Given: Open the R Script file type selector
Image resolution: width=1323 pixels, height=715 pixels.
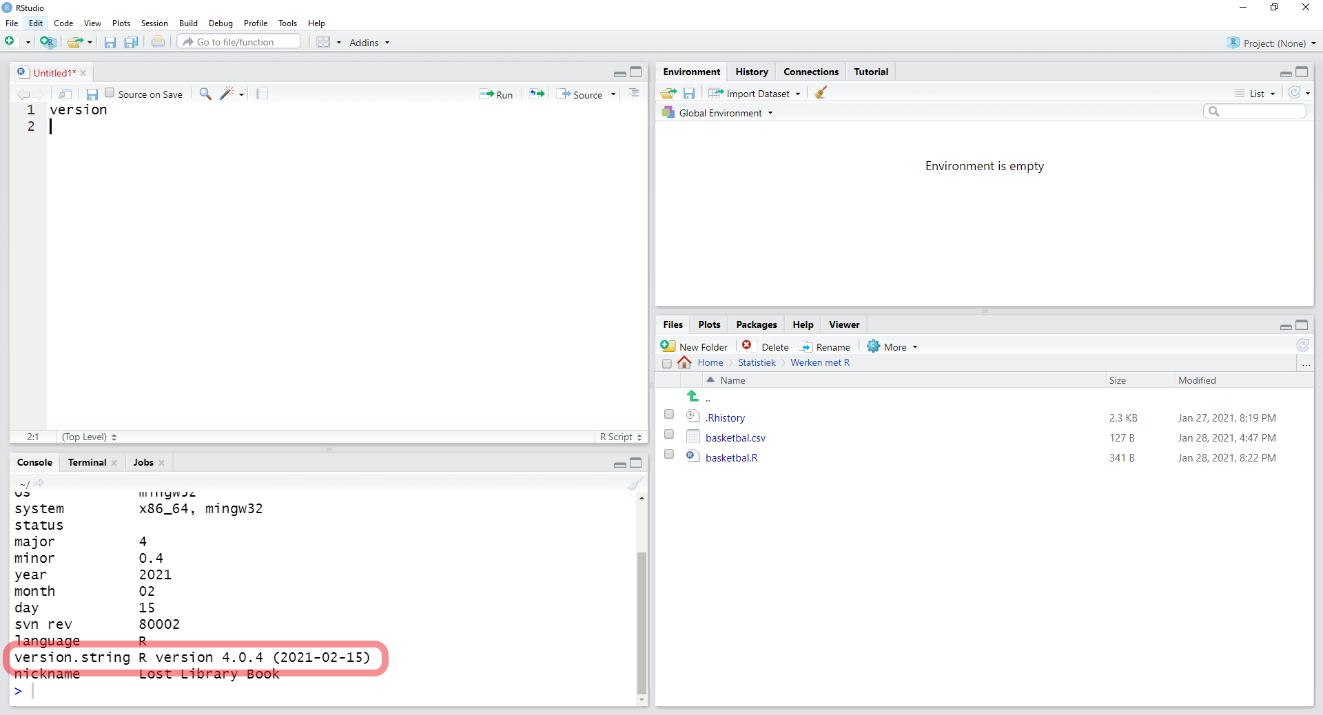Looking at the screenshot, I should pos(621,437).
